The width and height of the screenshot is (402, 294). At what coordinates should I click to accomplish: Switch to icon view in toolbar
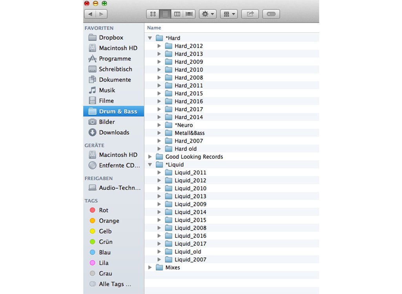point(153,14)
